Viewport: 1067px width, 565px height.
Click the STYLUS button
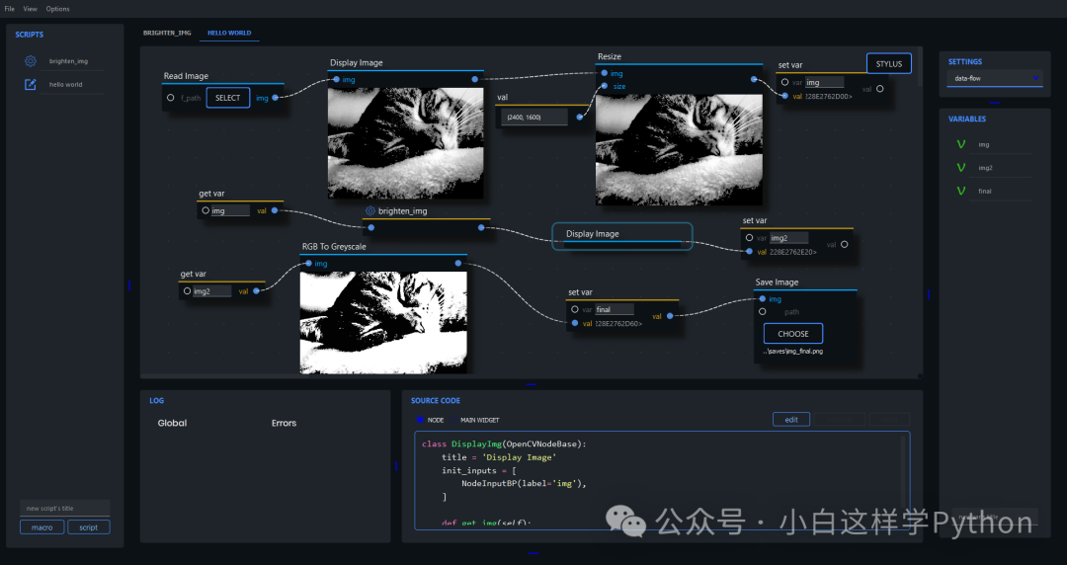(x=889, y=64)
